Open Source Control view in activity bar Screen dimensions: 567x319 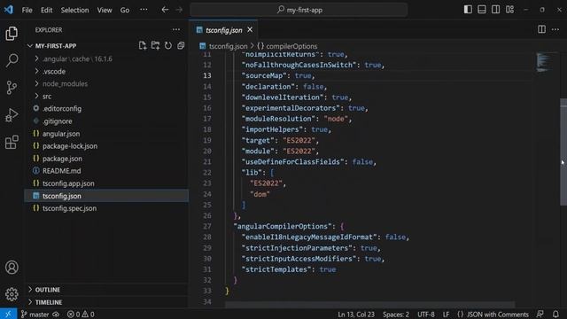(12, 88)
